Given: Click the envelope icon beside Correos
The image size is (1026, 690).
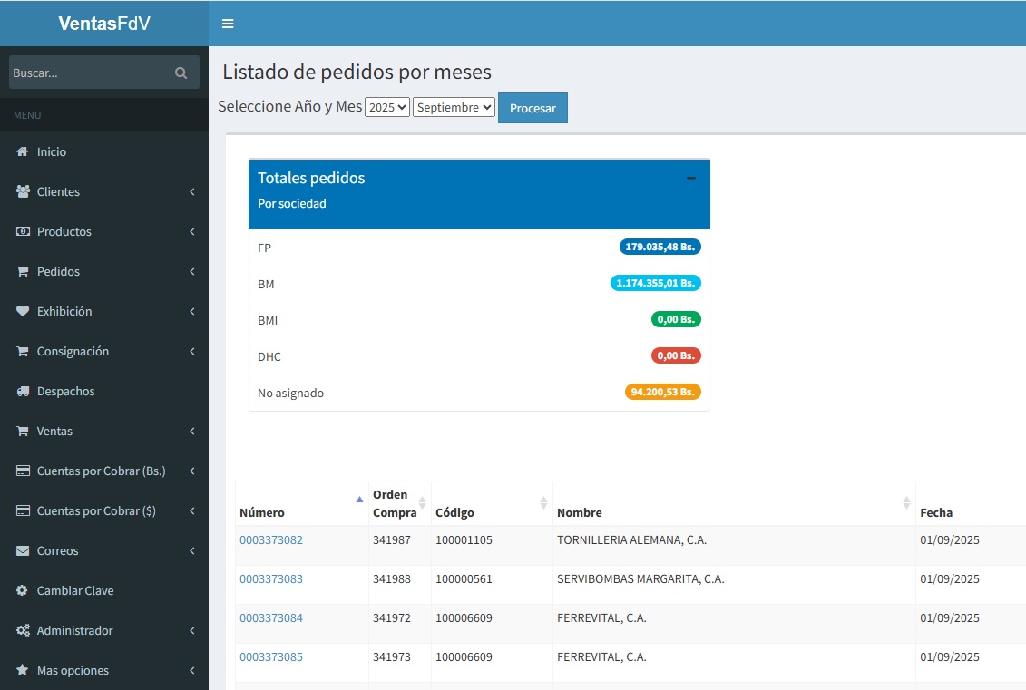Looking at the screenshot, I should [23, 550].
